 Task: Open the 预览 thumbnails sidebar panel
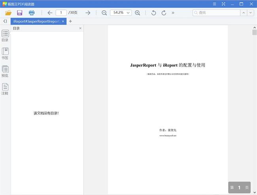point(5,71)
